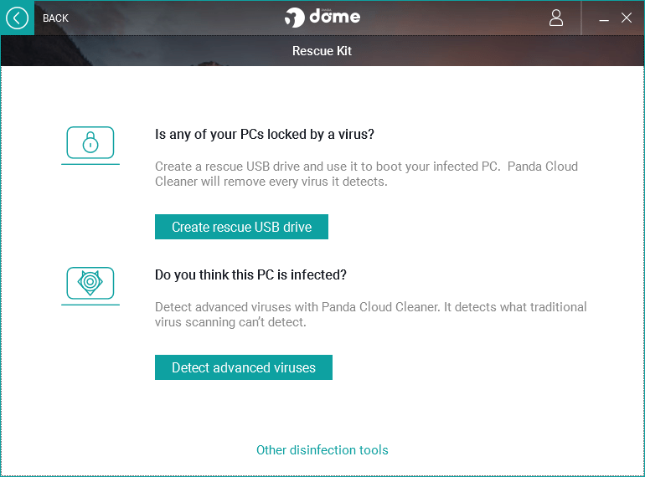Screen dimensions: 645x477
Task: Click the vertical divider beside the account icon
Action: pos(581,18)
